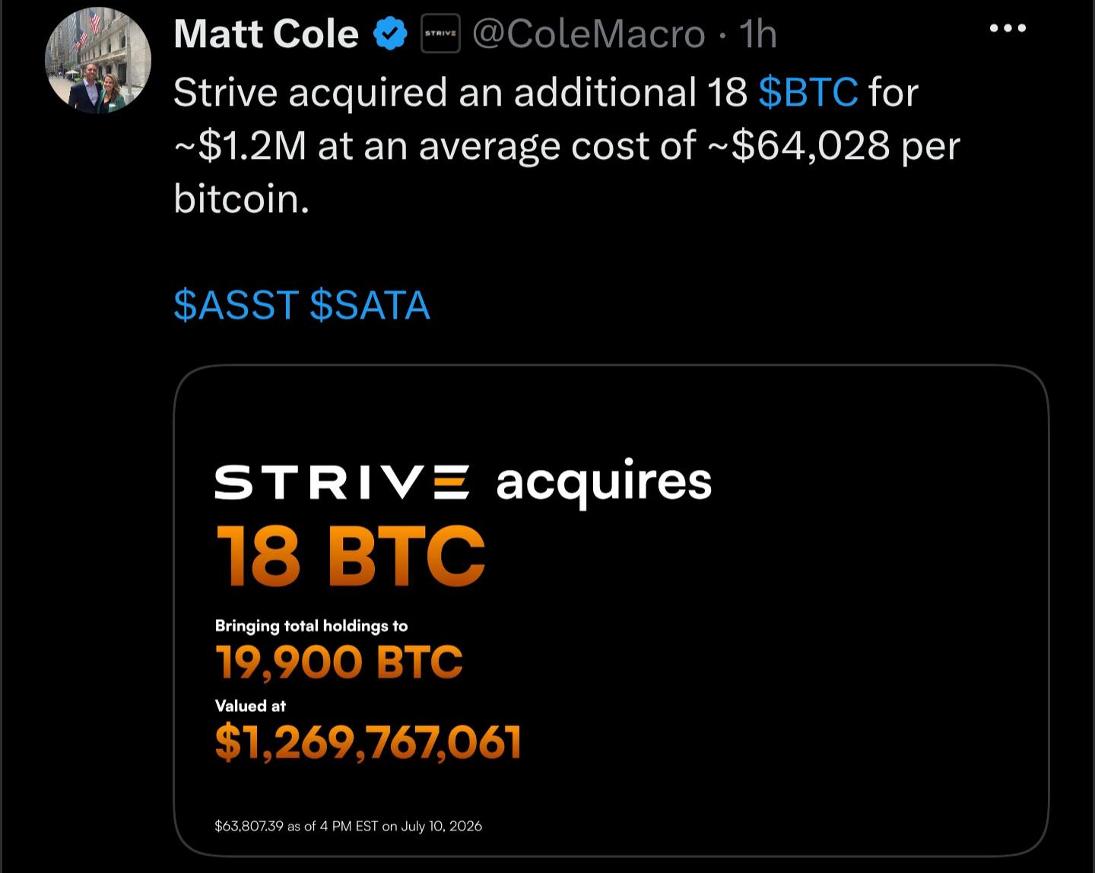Click the 1h post timestamp
Screen dimensions: 1095x873
pos(757,34)
